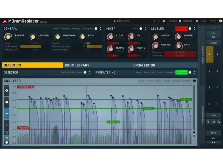Click the A/B compare button
The height and width of the screenshot is (167, 223).
click(x=213, y=116)
